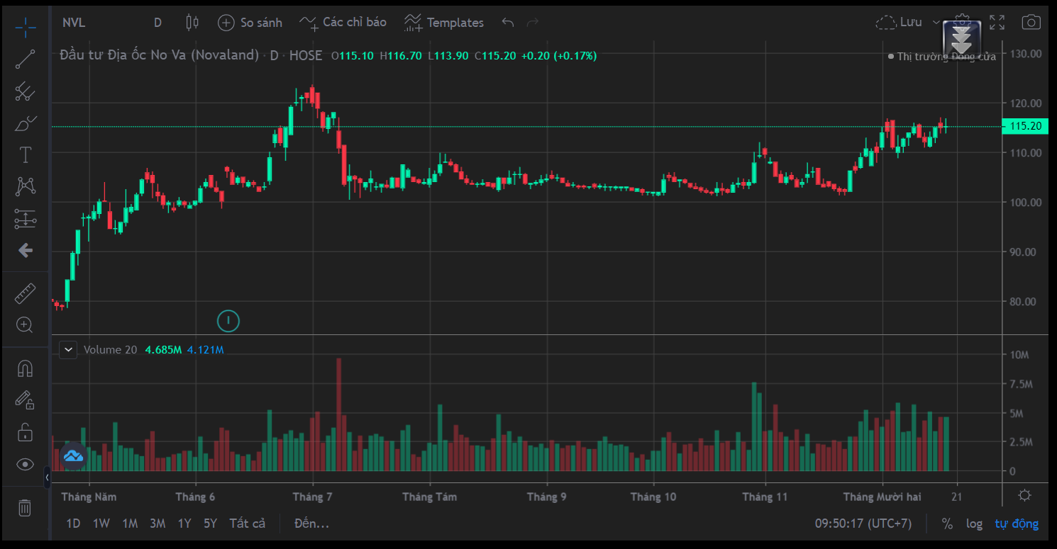
Task: Toggle the percent price scale
Action: [x=947, y=523]
